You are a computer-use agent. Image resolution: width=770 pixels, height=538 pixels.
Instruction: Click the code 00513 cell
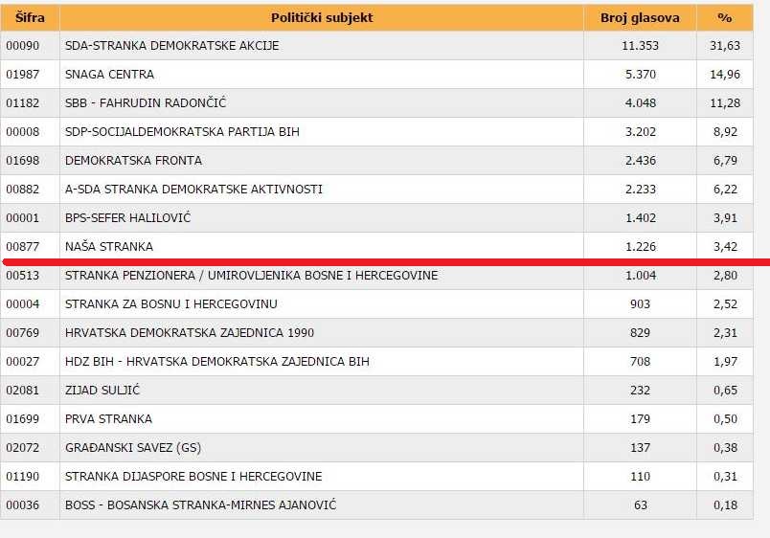pos(22,276)
